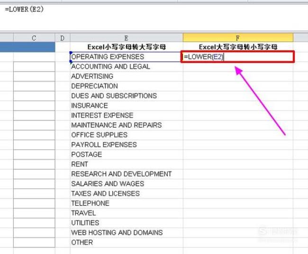Image resolution: width=308 pixels, height=254 pixels.
Task: Click empty F cell beside RENT
Action: click(238, 164)
